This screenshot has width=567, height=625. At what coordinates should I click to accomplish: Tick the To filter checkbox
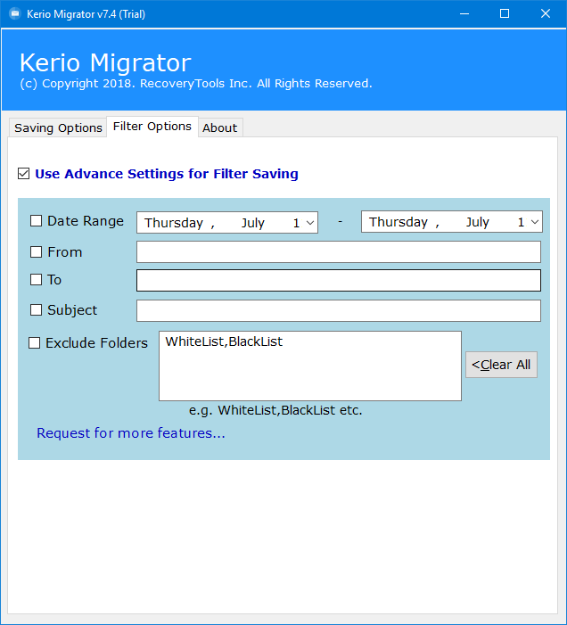coord(37,279)
